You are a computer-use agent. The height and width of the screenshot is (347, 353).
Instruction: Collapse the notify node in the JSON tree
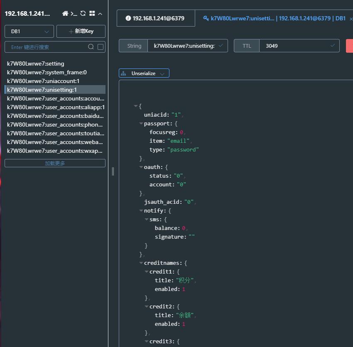[141, 210]
